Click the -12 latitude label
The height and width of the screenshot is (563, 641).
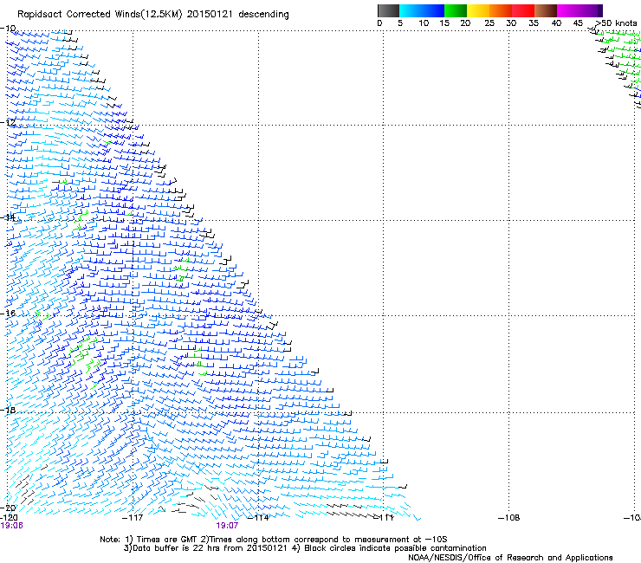click(x=8, y=122)
